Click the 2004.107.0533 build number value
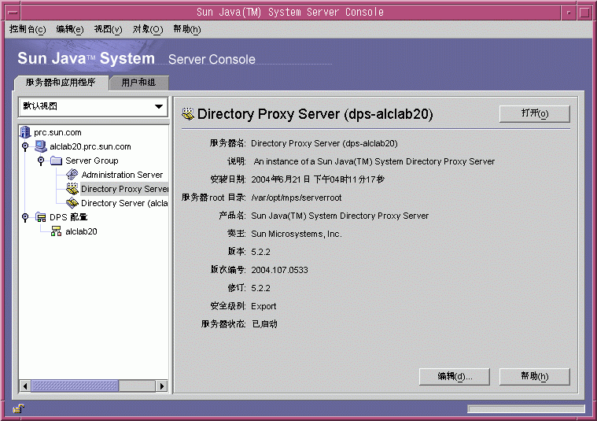The width and height of the screenshot is (597, 421). coord(279,270)
